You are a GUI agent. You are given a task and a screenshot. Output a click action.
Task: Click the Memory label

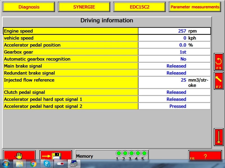85,156
